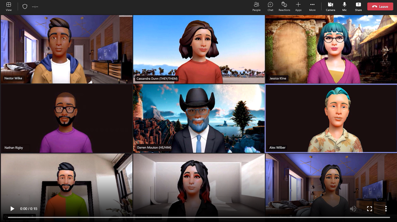Click the video progress bar
The height and width of the screenshot is (222, 397).
tap(199, 217)
